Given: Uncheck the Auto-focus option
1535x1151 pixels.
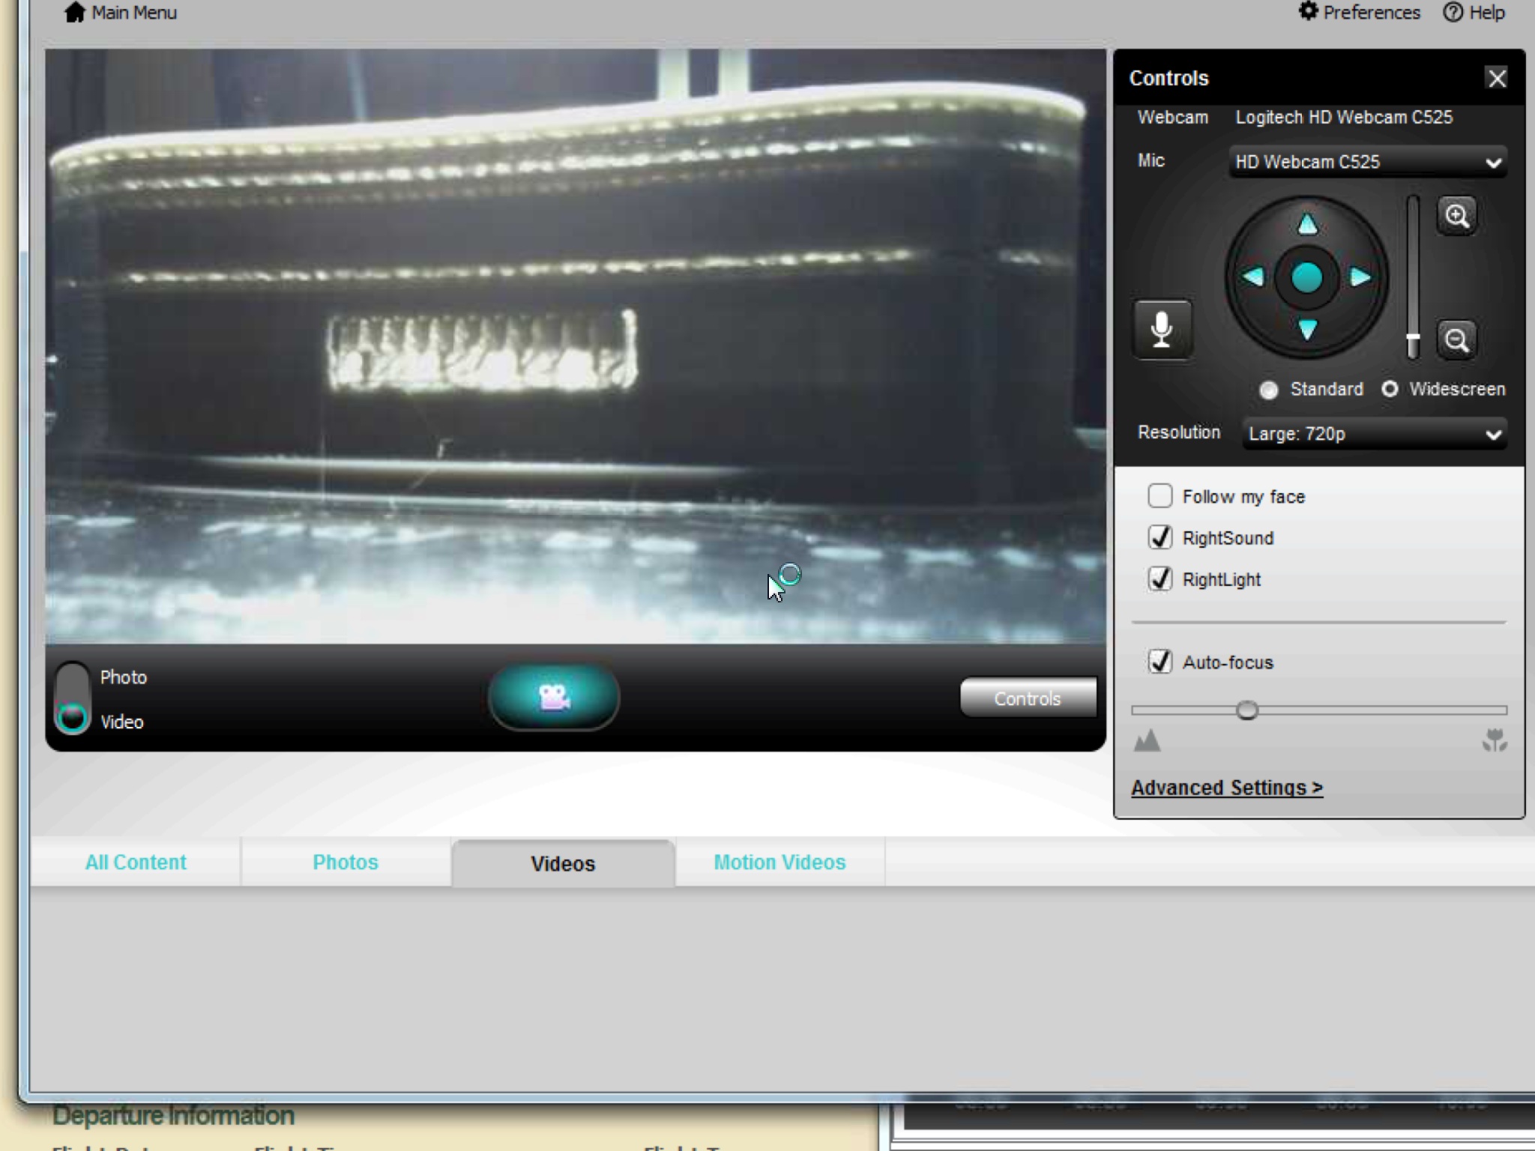Looking at the screenshot, I should pos(1160,662).
